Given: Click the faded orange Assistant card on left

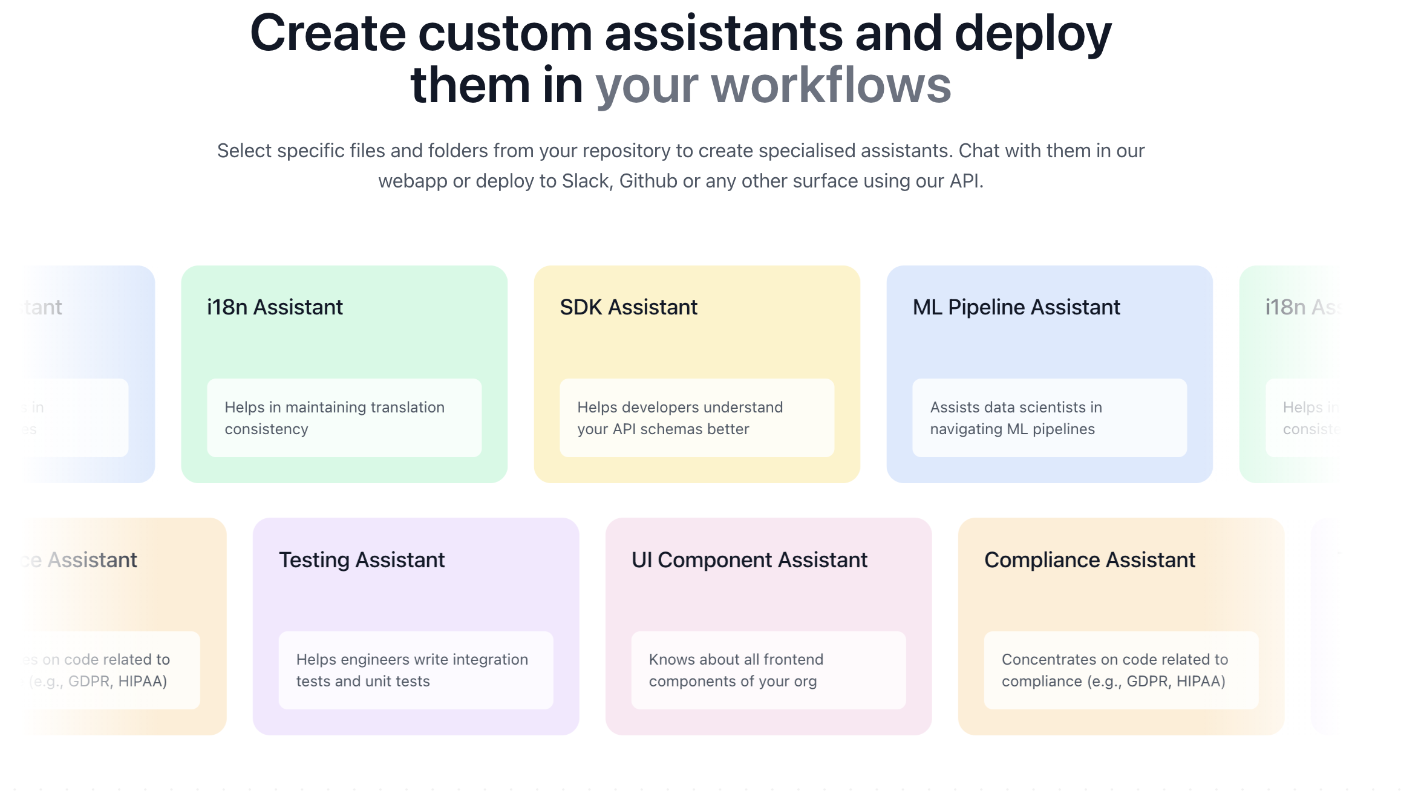Looking at the screenshot, I should [x=92, y=560].
